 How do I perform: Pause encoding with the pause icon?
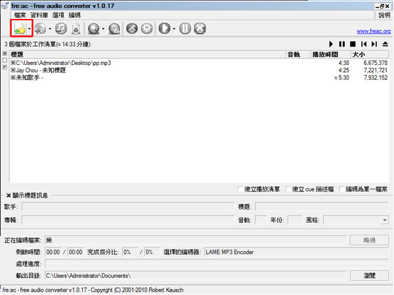185,29
